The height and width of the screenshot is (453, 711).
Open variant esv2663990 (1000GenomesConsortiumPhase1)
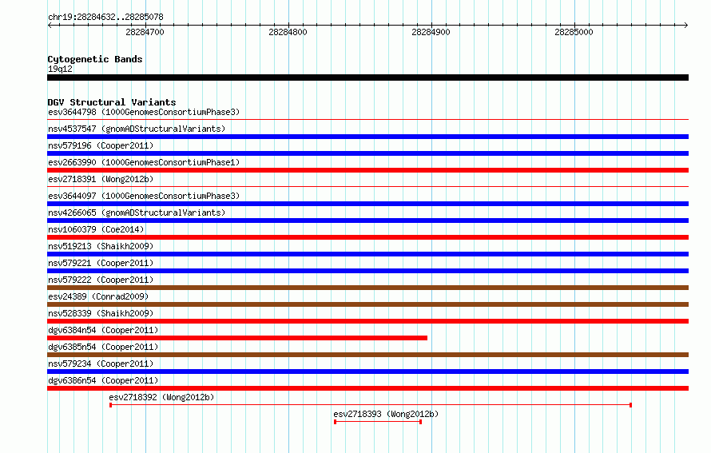coord(144,162)
